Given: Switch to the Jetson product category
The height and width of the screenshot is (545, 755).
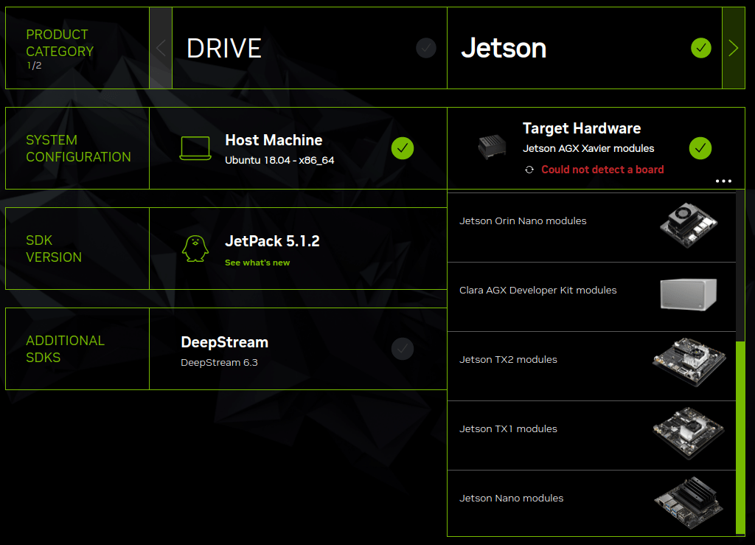Looking at the screenshot, I should pyautogui.click(x=504, y=48).
